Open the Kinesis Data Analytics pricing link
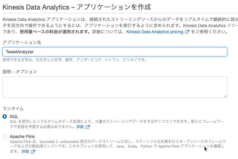 click(x=155, y=32)
